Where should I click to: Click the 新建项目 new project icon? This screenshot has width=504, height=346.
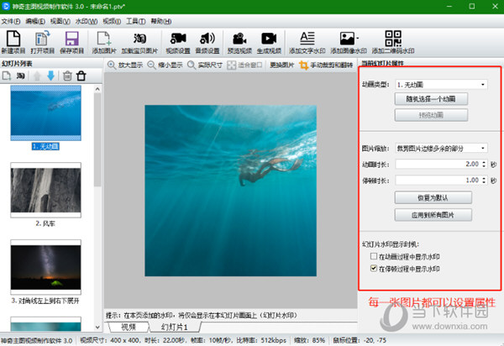(13, 42)
